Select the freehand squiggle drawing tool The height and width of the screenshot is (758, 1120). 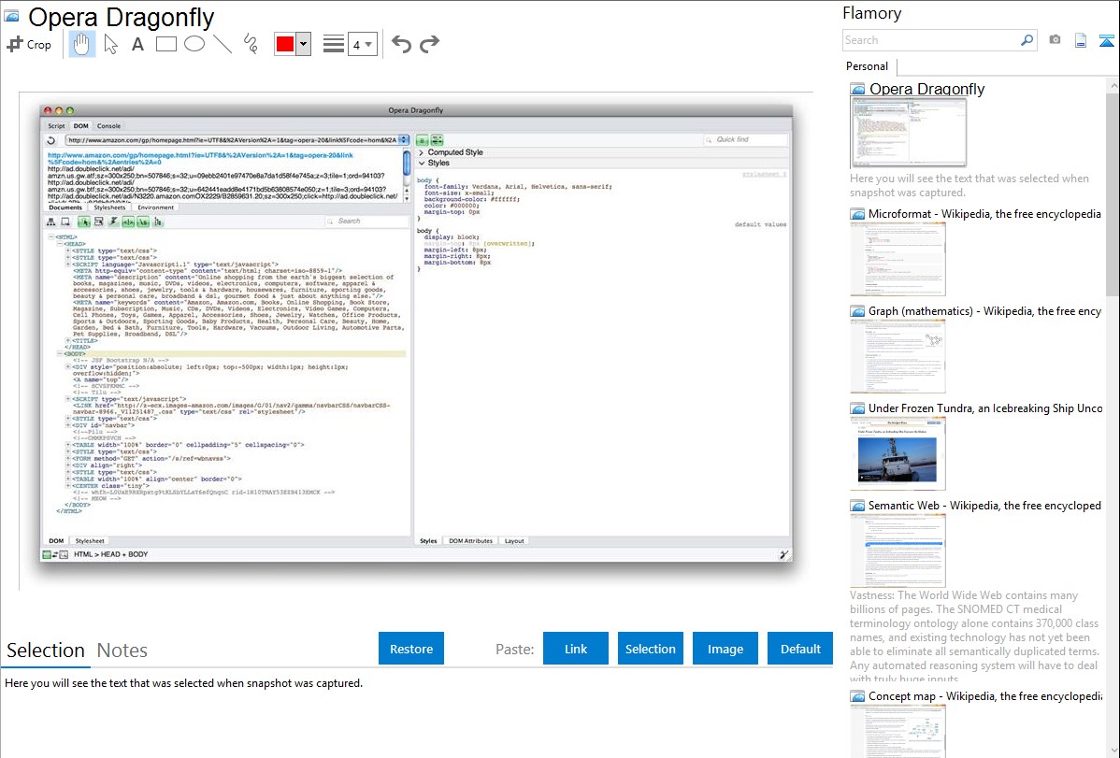(x=251, y=44)
